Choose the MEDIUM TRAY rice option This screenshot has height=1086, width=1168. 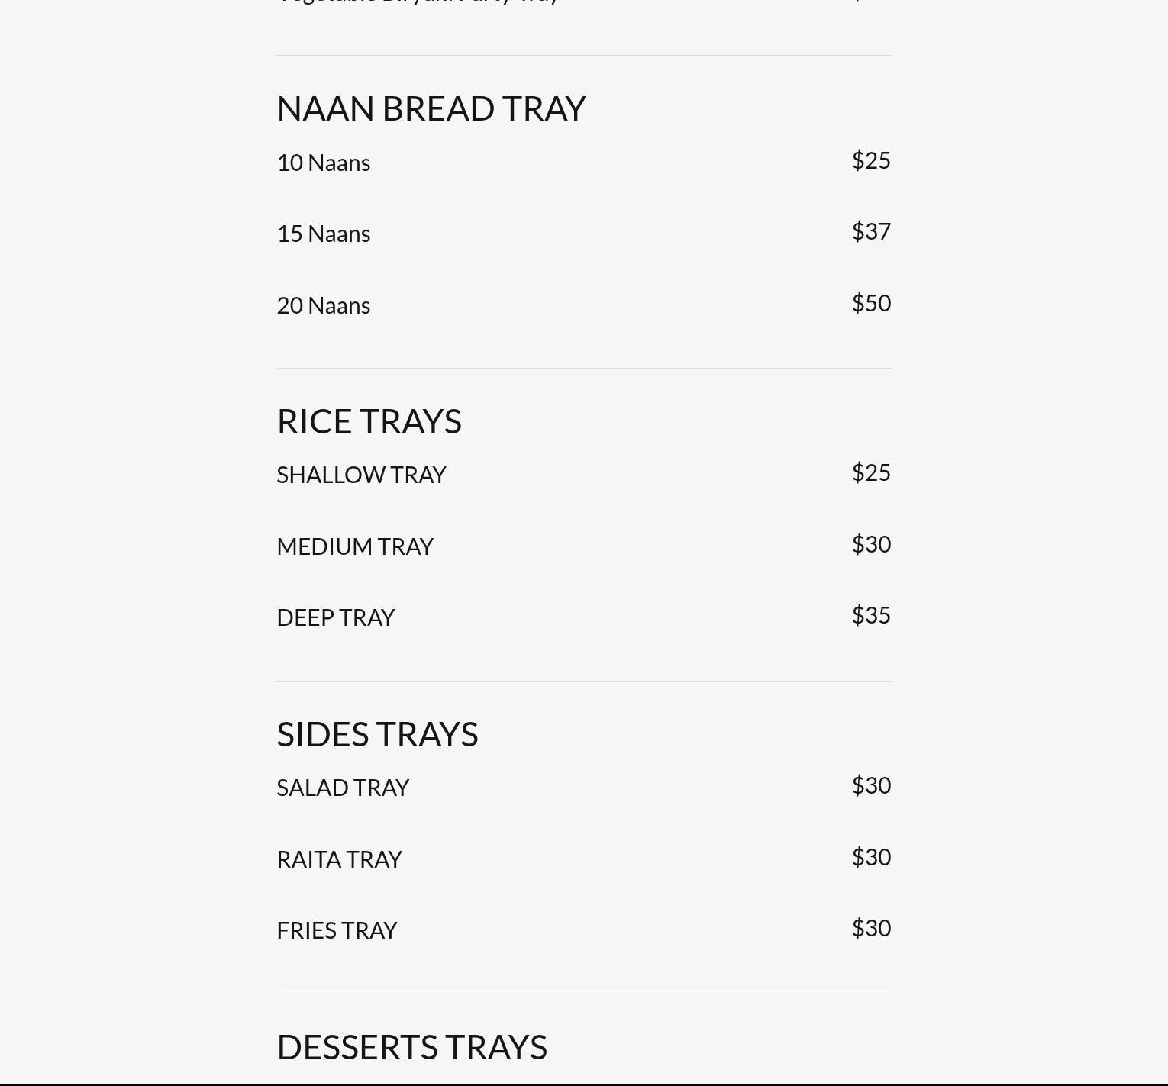click(355, 546)
